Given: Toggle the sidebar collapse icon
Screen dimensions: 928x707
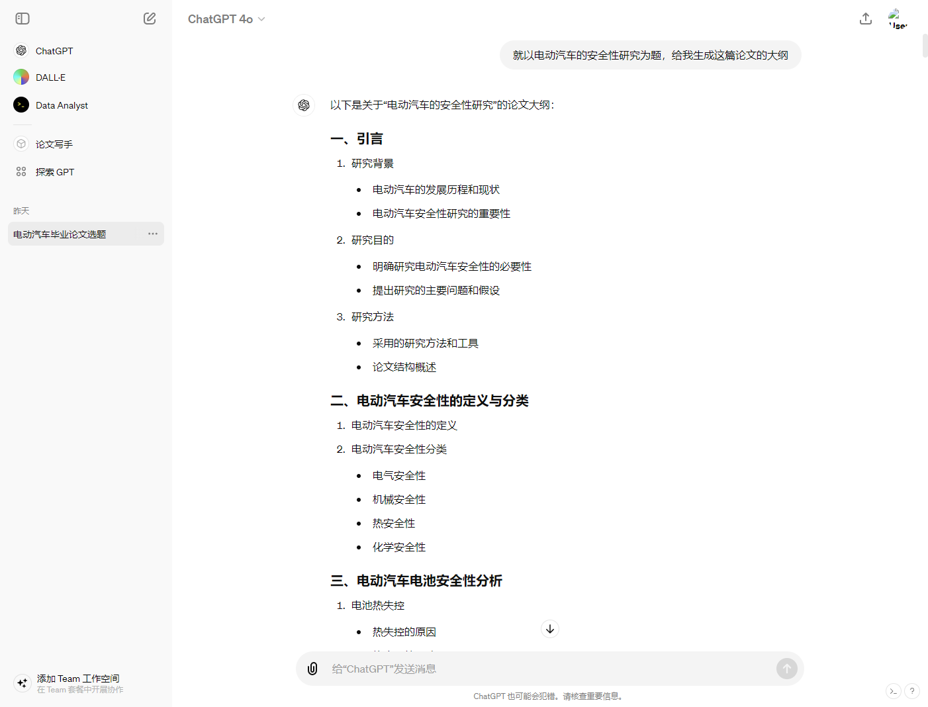Looking at the screenshot, I should (23, 19).
